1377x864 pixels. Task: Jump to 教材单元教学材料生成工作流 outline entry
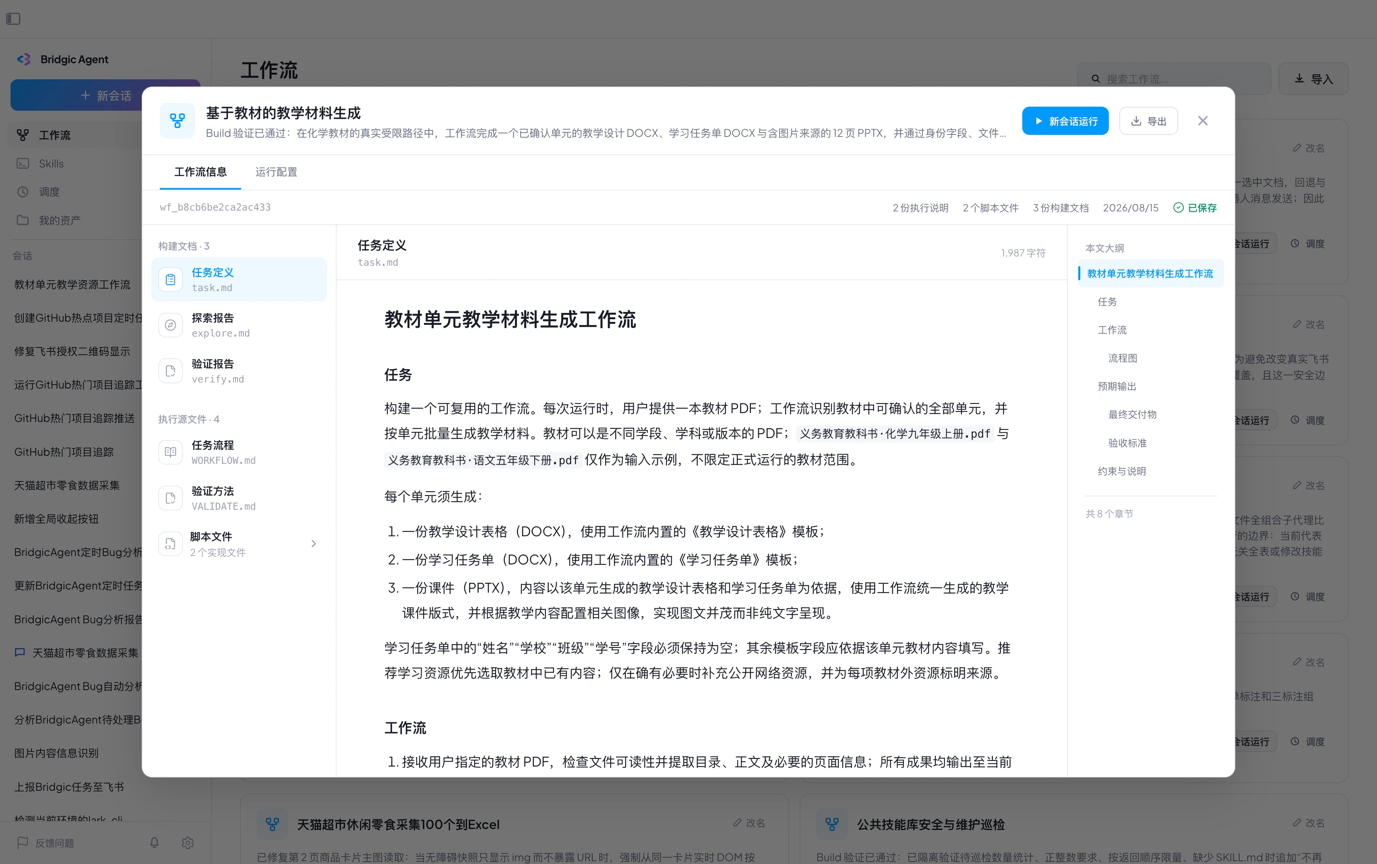click(1150, 273)
